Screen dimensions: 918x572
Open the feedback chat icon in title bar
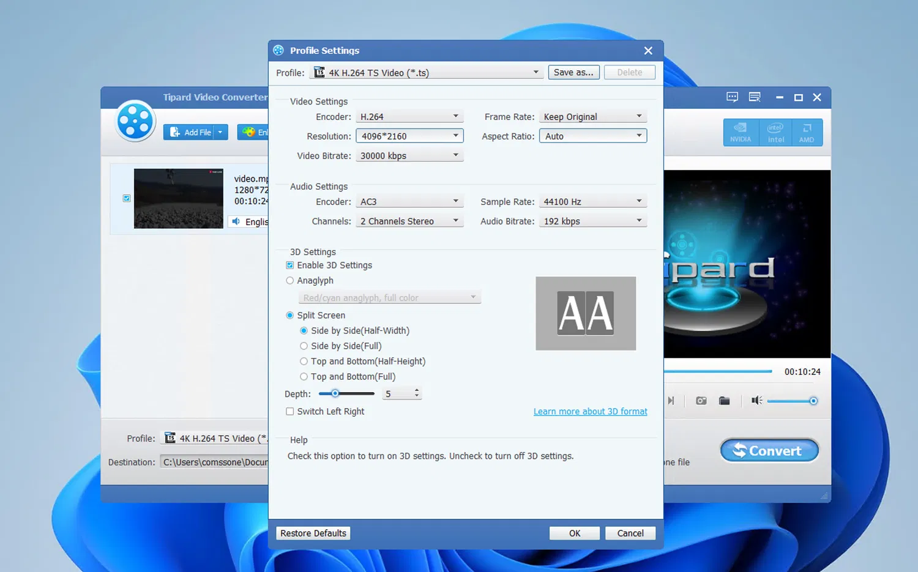[732, 97]
